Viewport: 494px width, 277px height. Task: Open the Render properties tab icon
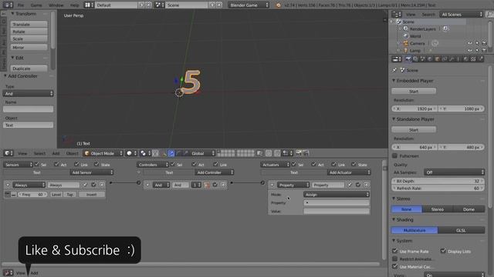tap(408, 59)
